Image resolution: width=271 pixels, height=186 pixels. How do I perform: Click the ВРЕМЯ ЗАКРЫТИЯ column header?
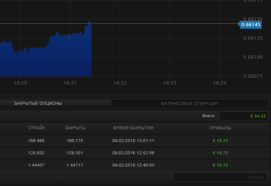click(x=133, y=128)
